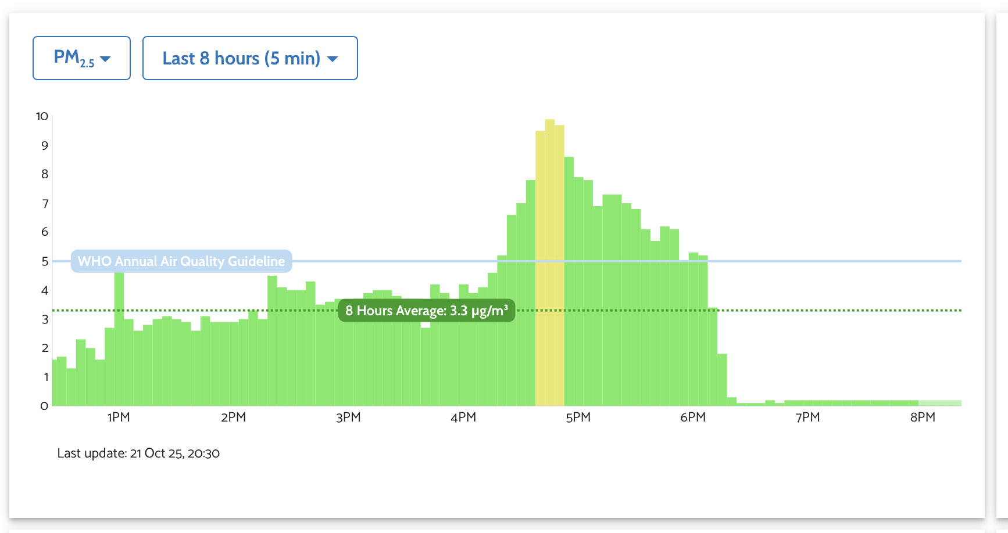
Task: Click the 1PM label on the time axis
Action: coord(119,417)
